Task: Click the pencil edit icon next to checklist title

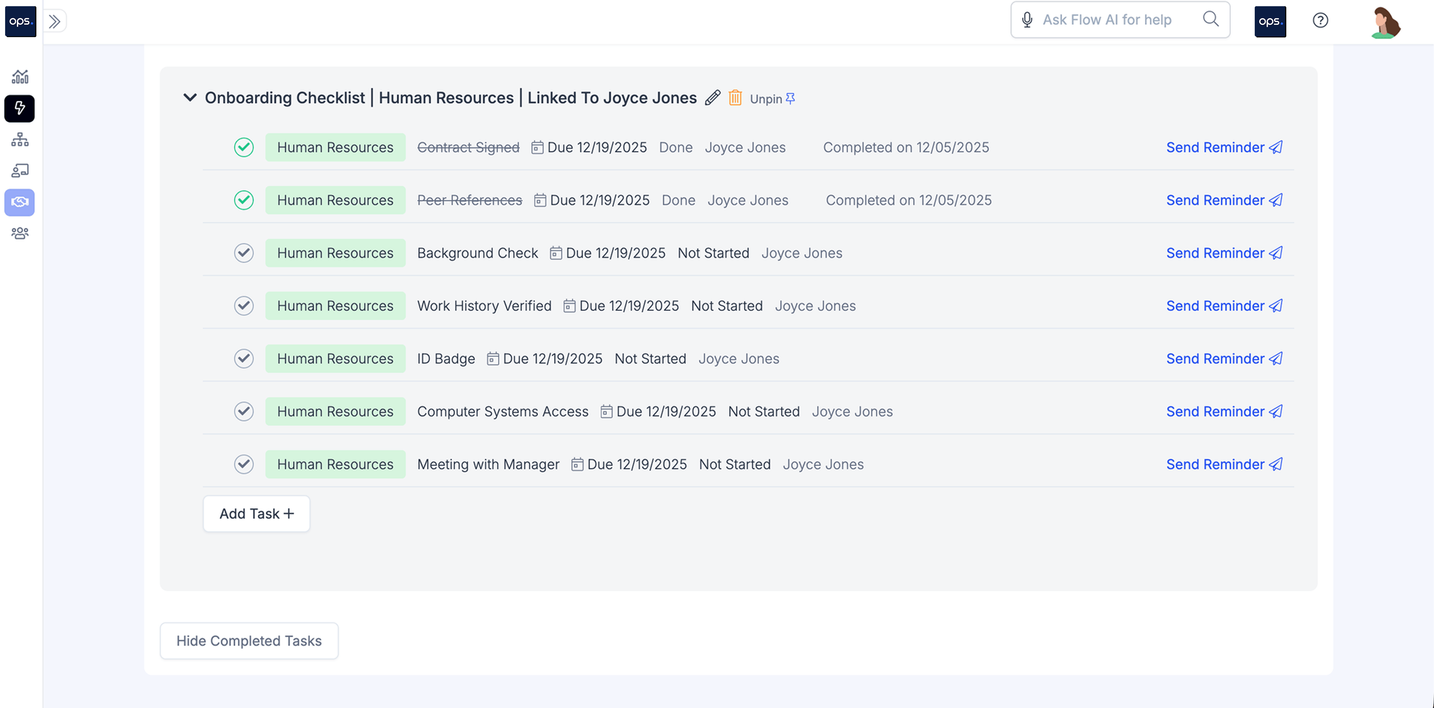Action: point(713,98)
